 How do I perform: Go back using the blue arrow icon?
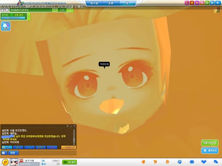(x=217, y=3)
